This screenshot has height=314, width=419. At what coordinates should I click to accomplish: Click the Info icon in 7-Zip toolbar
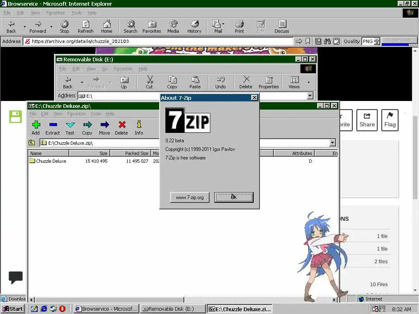click(139, 128)
